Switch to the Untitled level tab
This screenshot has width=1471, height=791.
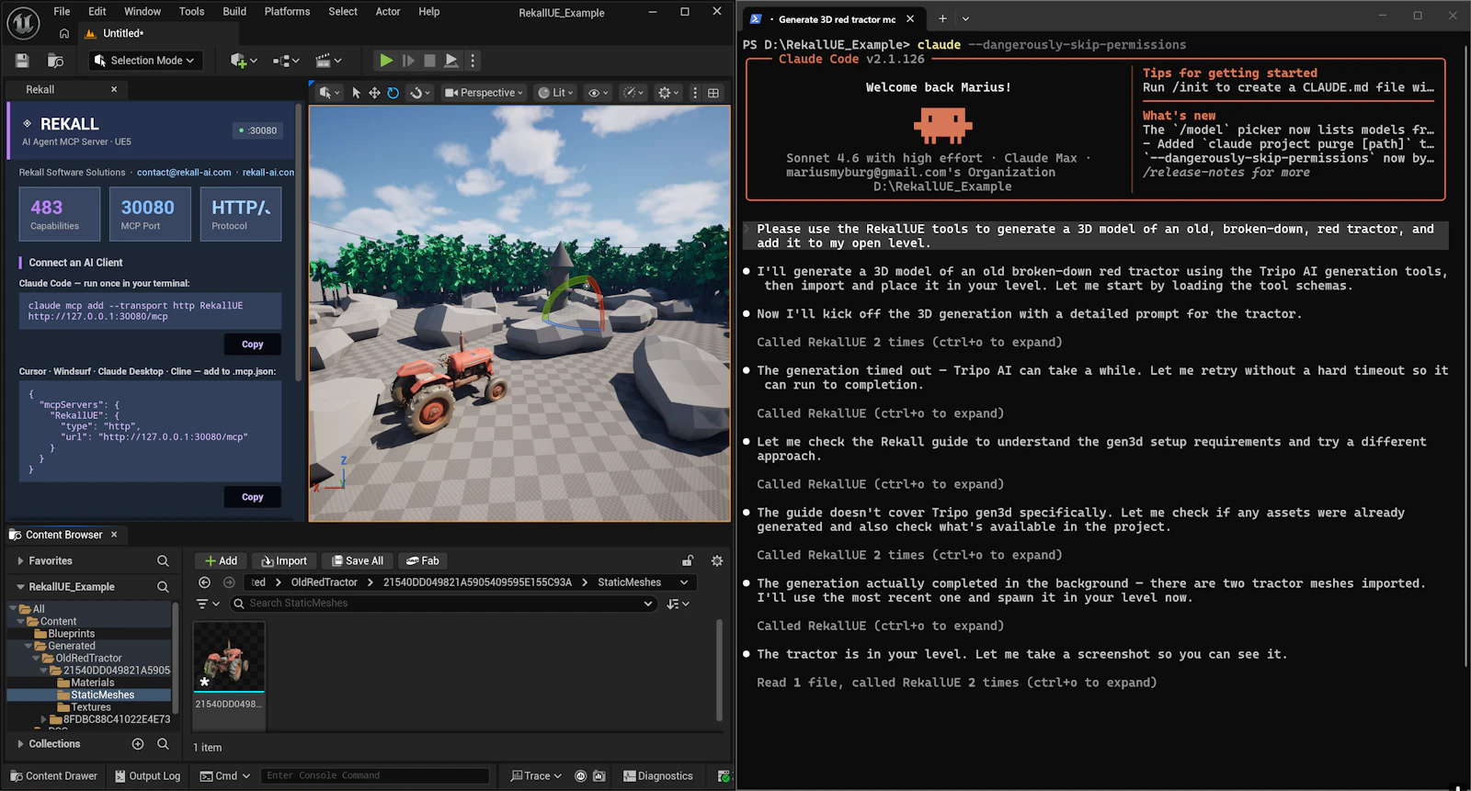(x=122, y=34)
